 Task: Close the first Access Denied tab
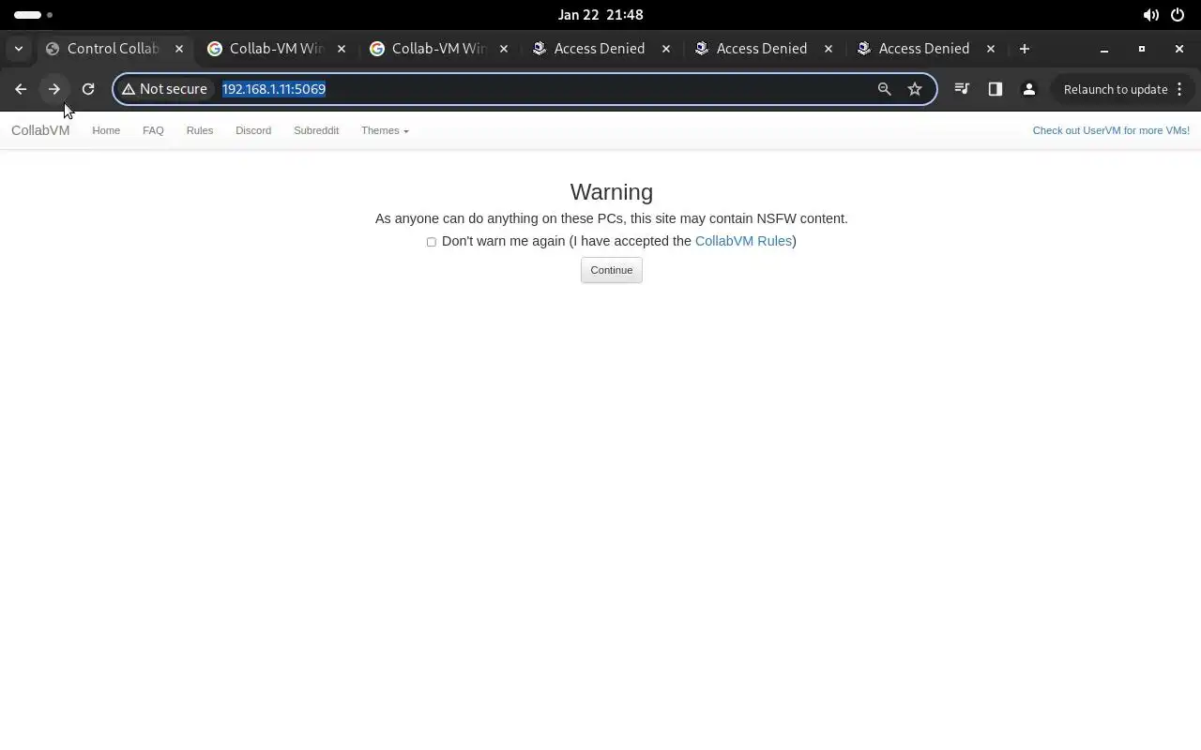point(666,49)
